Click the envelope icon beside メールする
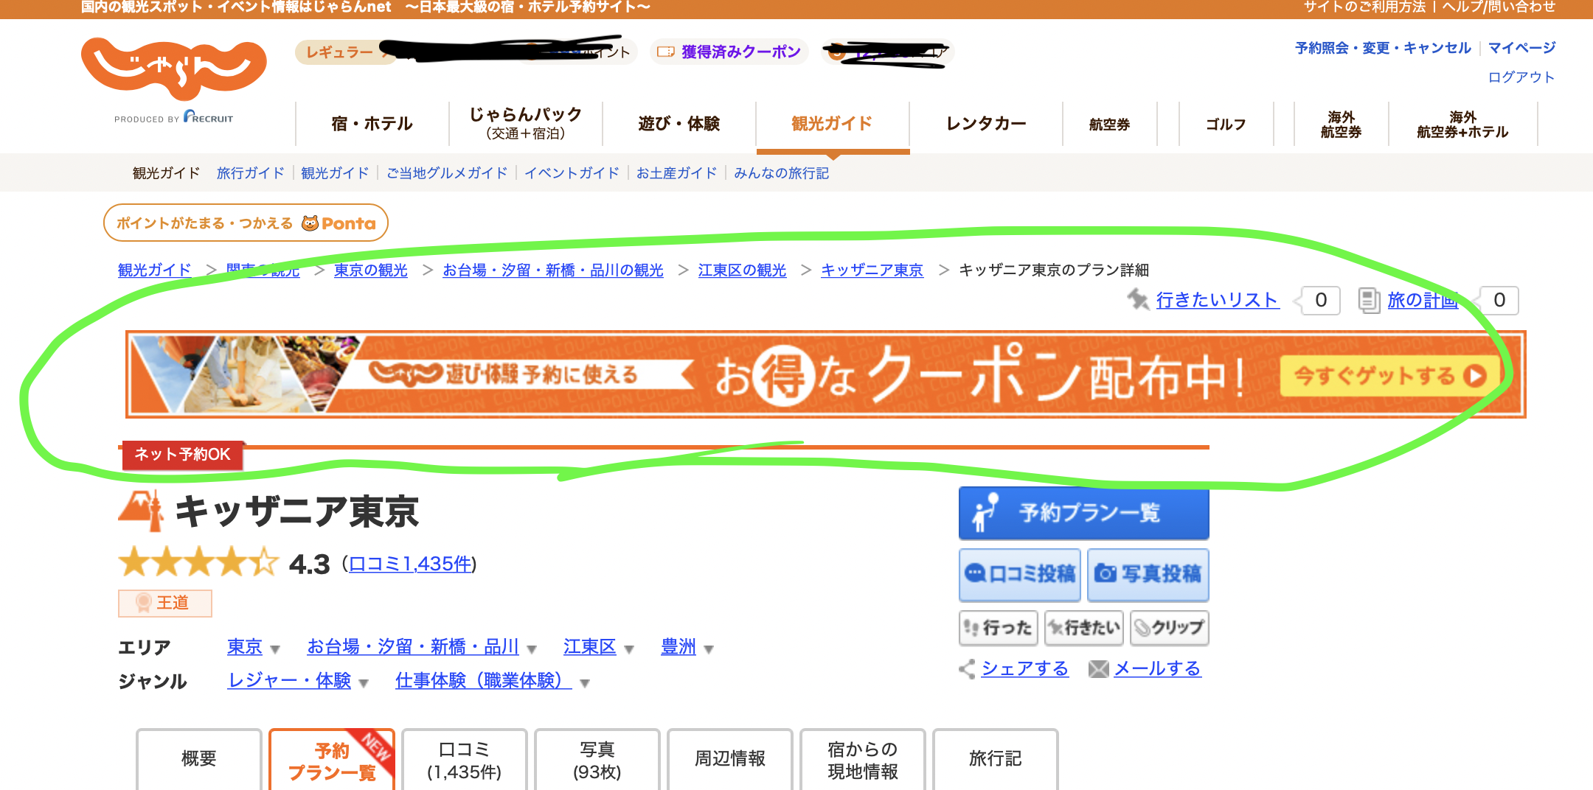 point(1099,668)
